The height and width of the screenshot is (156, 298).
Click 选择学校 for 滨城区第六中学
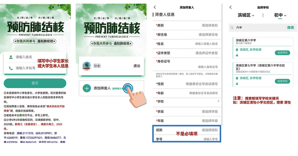282,53
